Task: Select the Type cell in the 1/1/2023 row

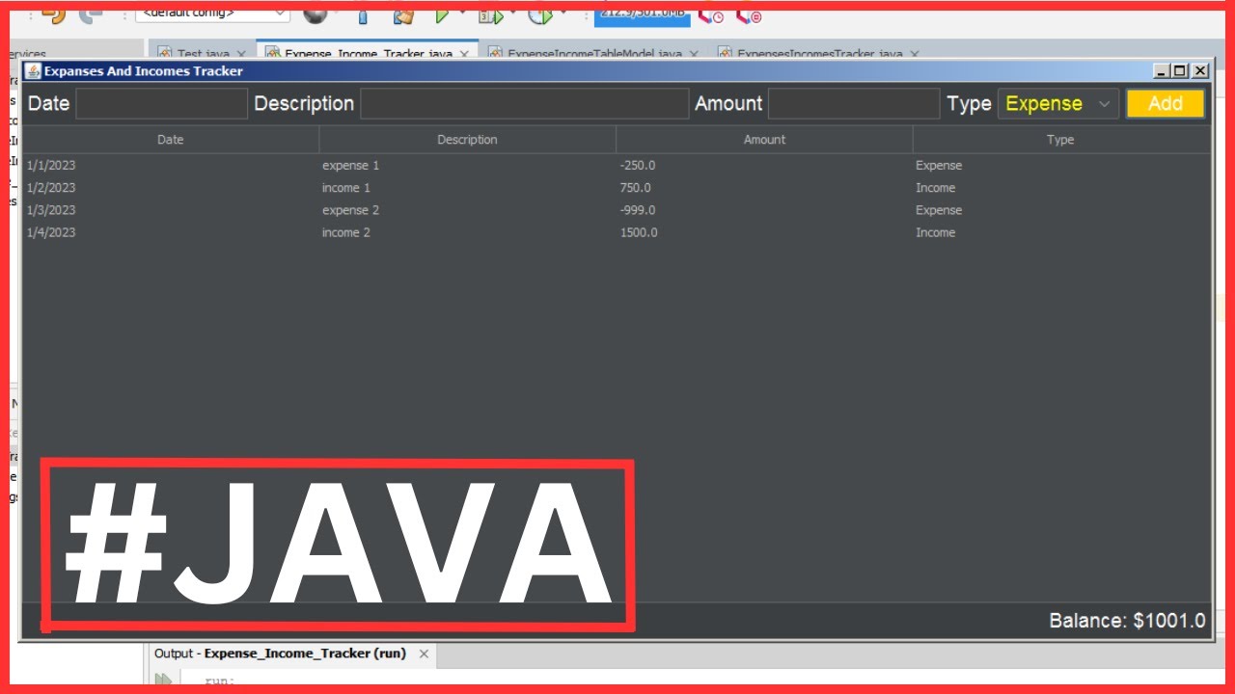Action: coord(1061,166)
